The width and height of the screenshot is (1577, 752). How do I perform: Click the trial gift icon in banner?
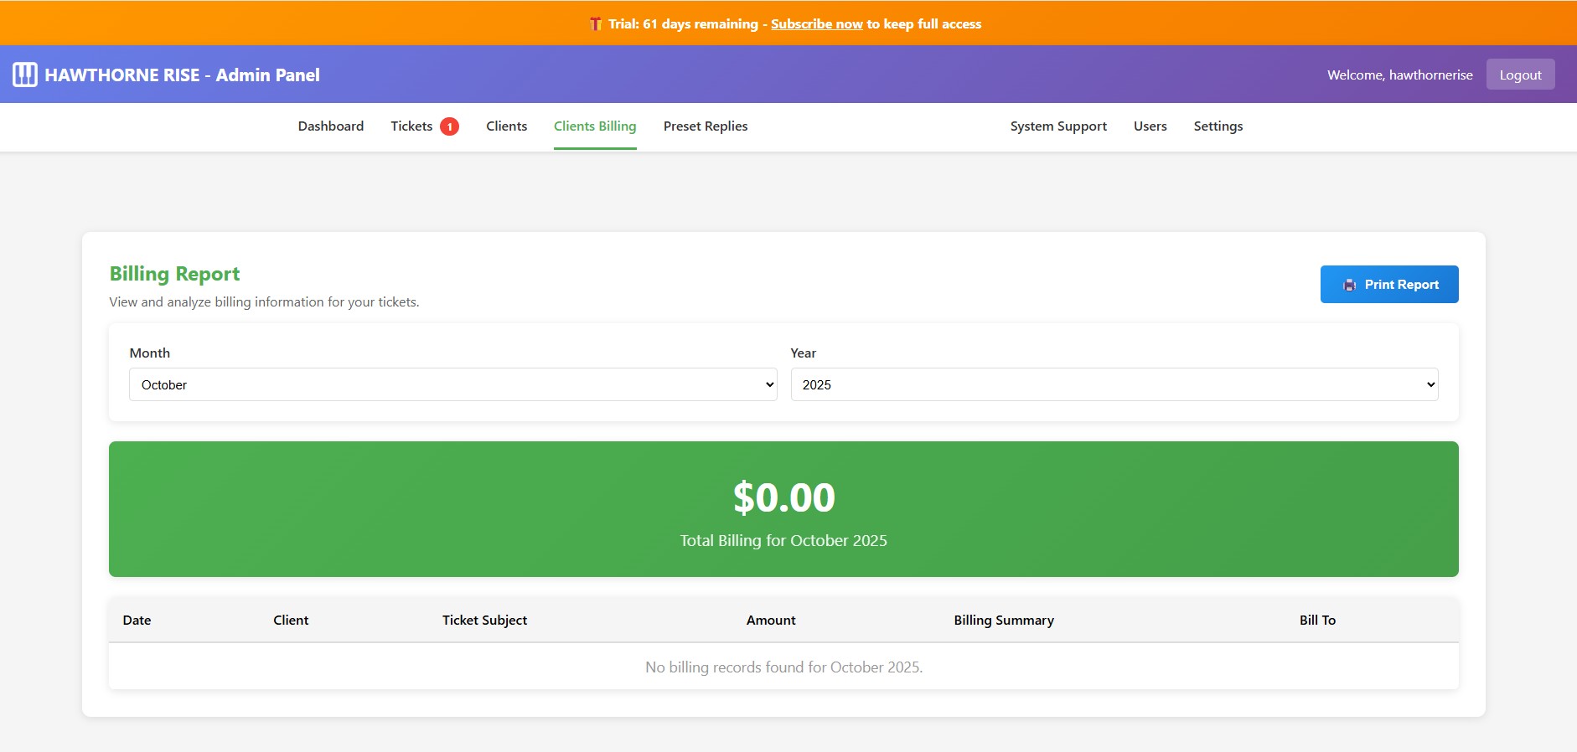pyautogui.click(x=596, y=24)
